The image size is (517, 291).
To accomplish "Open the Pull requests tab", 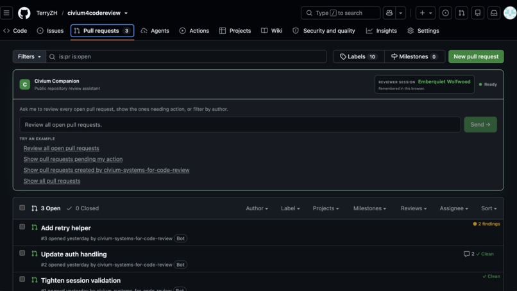I will point(102,31).
